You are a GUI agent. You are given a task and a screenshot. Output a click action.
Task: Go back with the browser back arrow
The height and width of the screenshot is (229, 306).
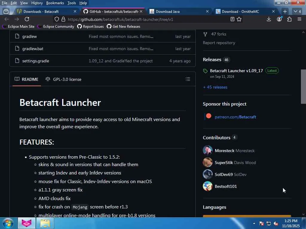click(7, 19)
